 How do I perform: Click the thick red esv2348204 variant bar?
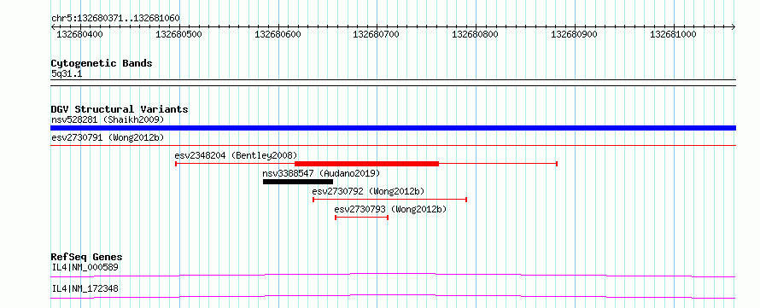coord(367,164)
